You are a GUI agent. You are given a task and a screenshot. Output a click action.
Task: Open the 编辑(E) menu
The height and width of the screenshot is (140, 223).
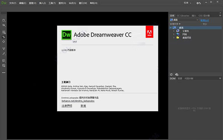(23, 3)
